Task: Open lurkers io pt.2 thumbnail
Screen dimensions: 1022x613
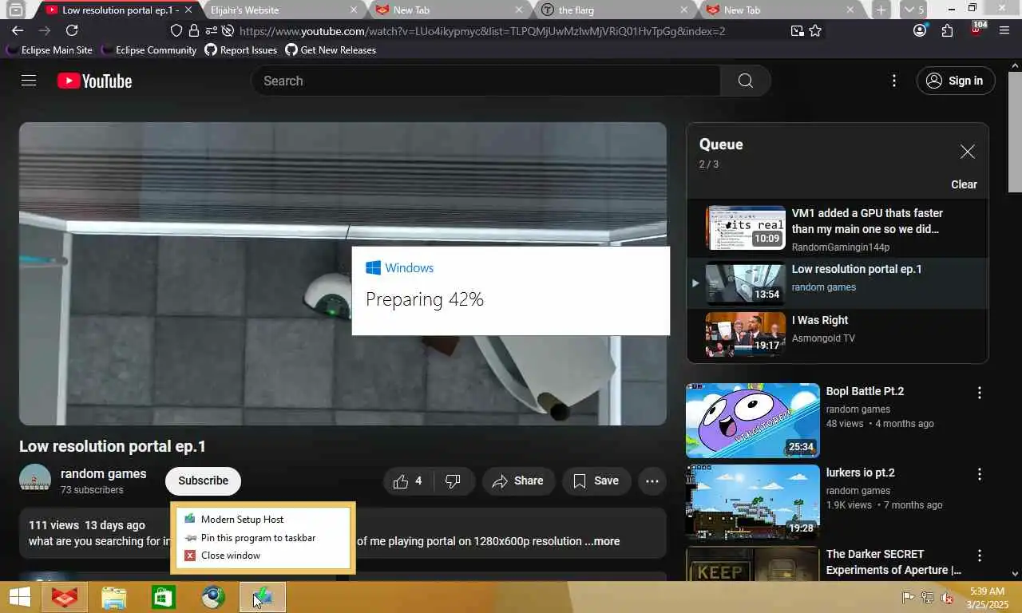Action: (x=753, y=502)
